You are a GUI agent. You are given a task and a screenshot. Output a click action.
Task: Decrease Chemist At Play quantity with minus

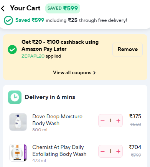[102, 151]
